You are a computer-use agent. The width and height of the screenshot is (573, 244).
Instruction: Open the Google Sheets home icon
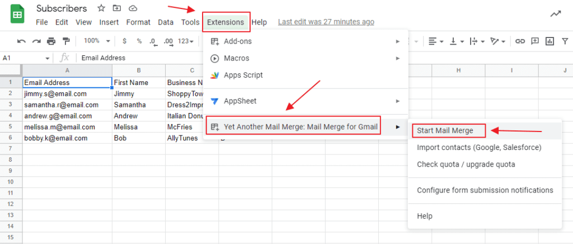coord(17,15)
